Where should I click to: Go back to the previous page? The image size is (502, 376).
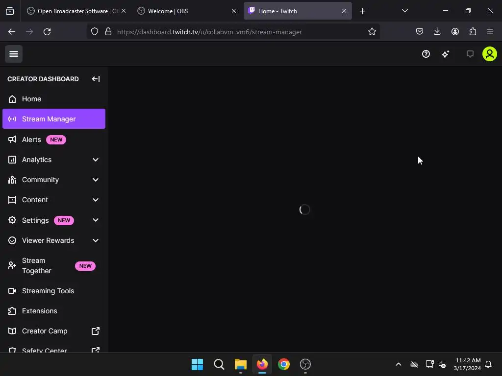(12, 32)
